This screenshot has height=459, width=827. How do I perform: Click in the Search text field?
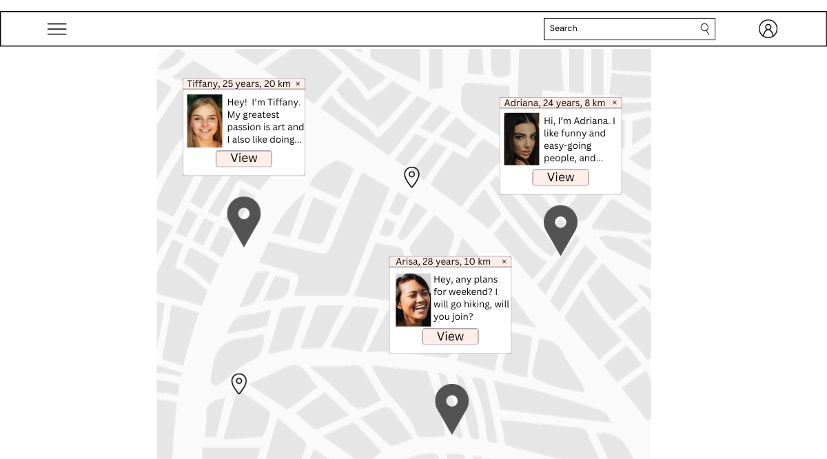[x=620, y=29]
